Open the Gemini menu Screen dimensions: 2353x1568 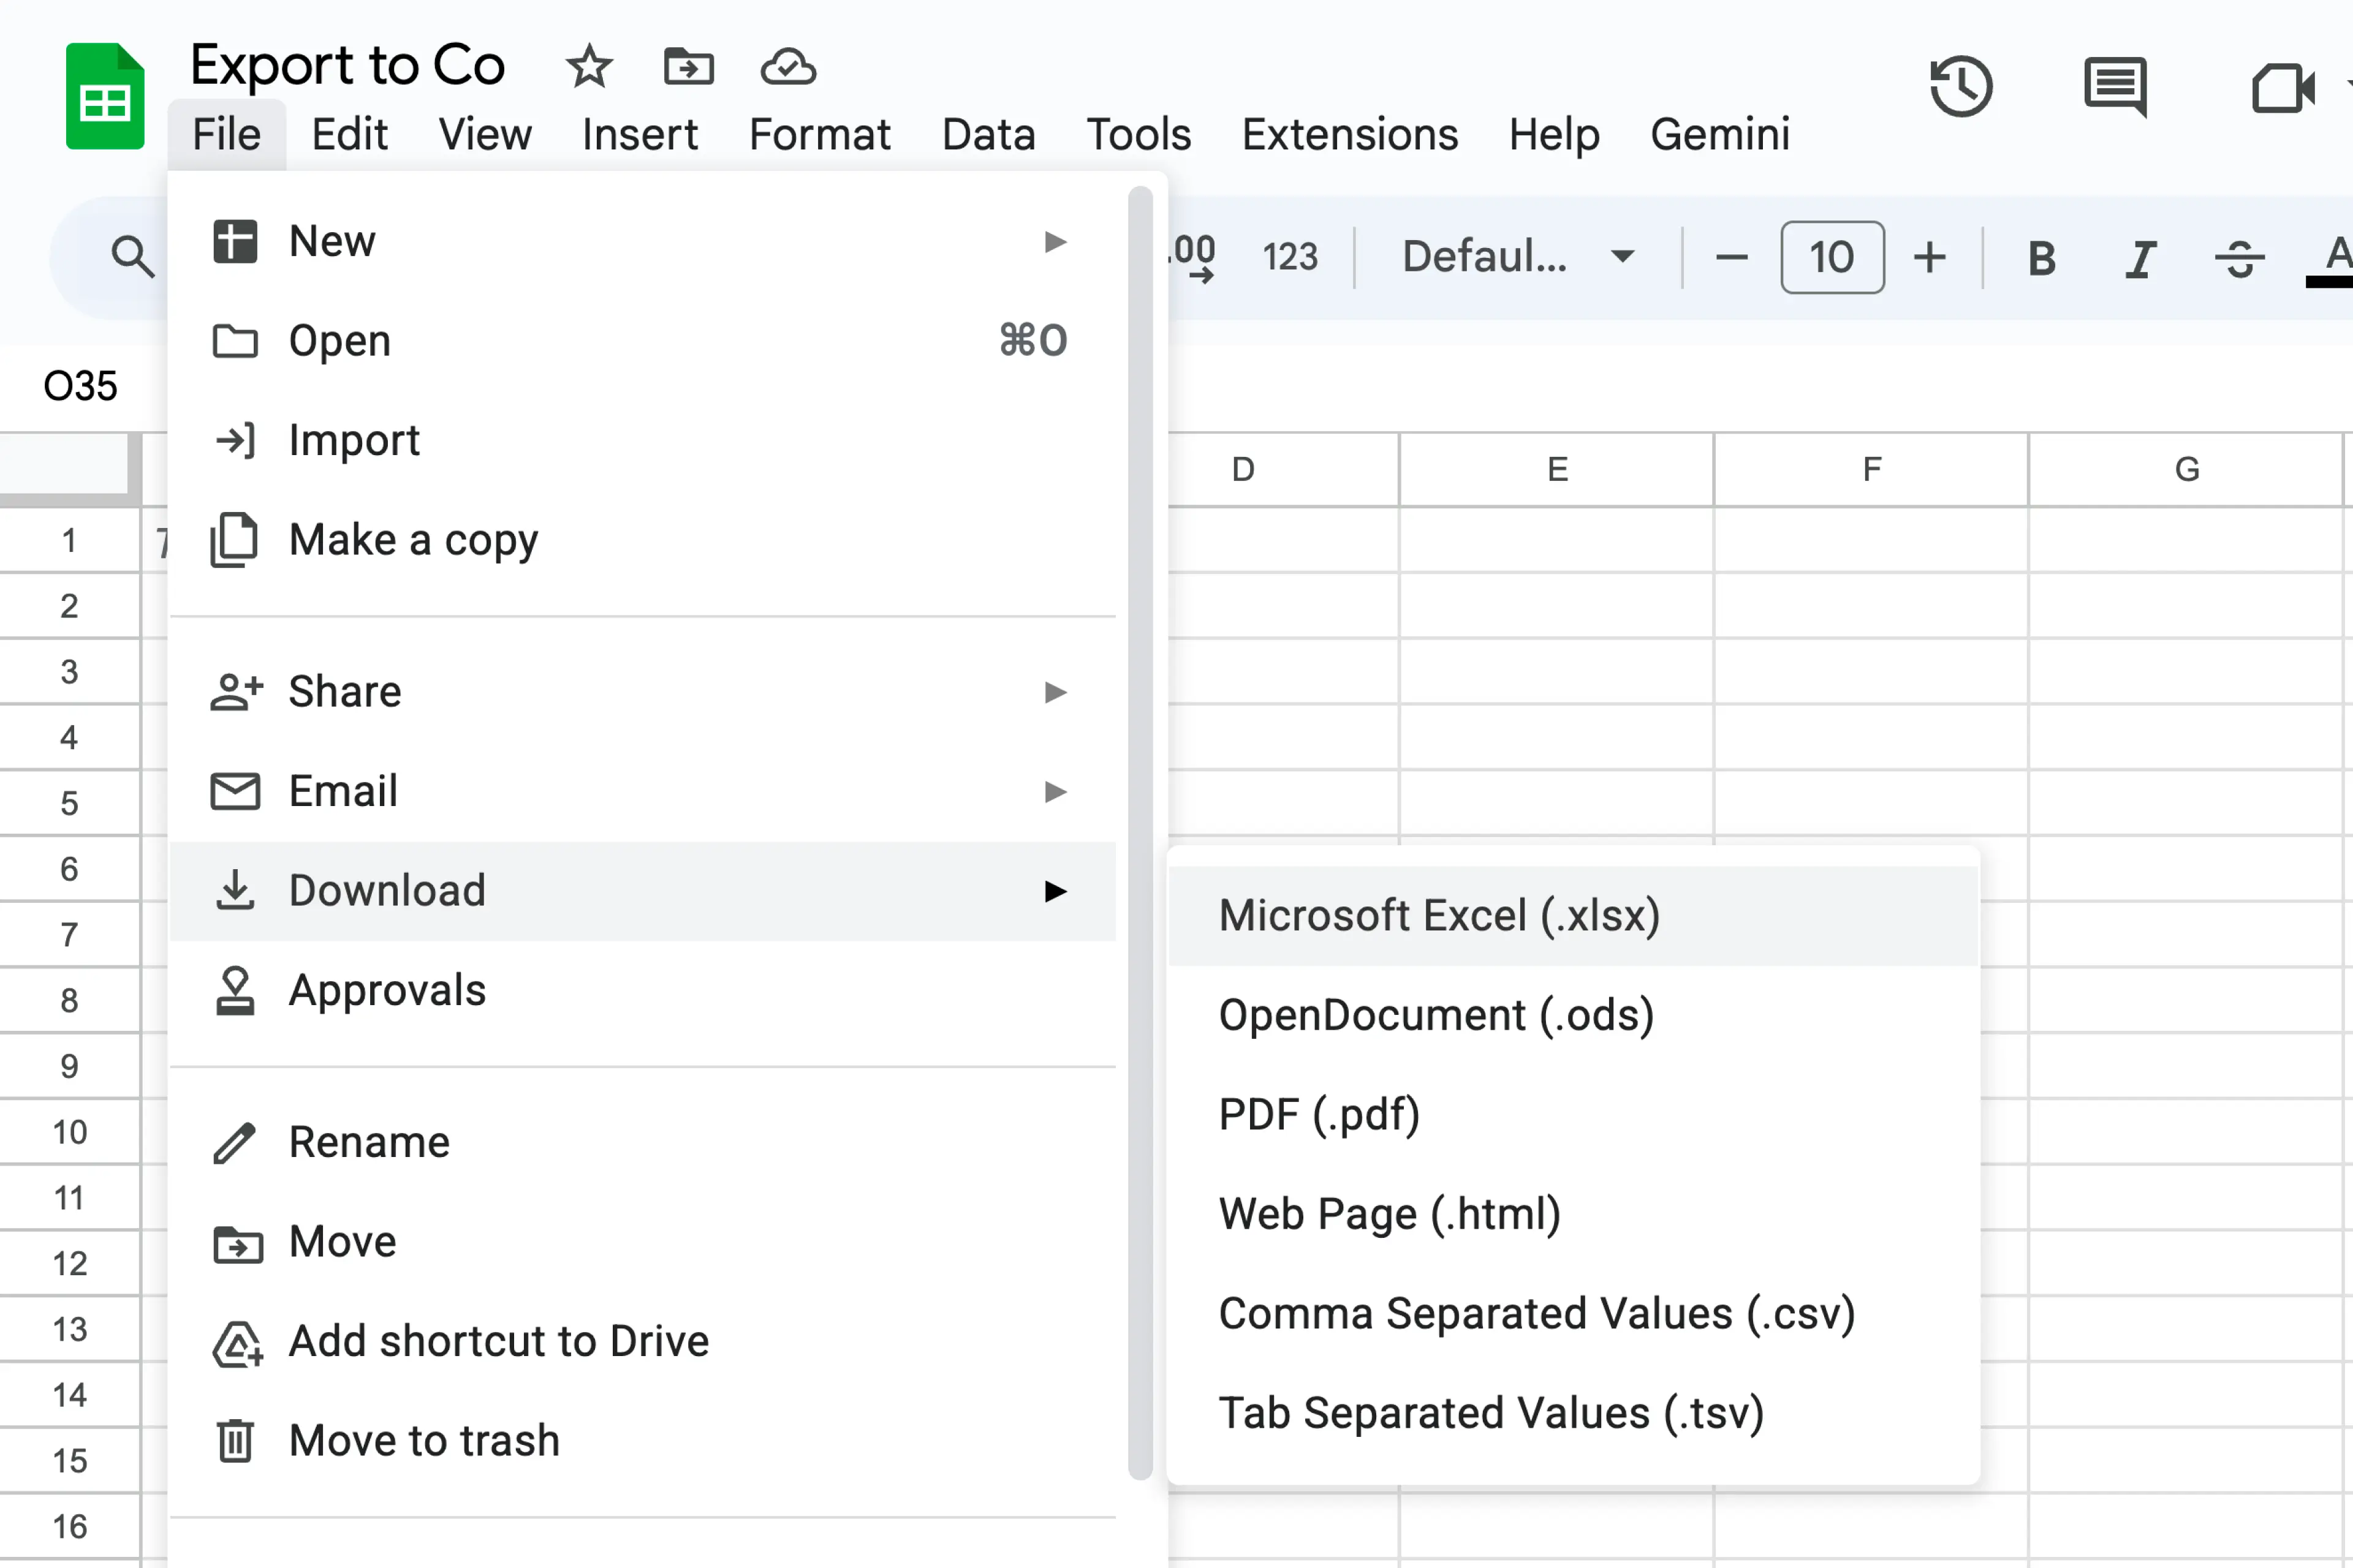click(x=1720, y=134)
